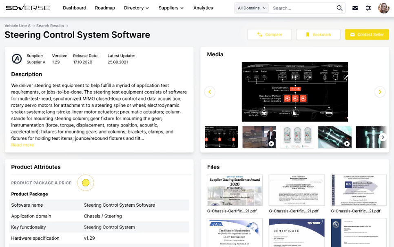Click the Software name row label

[27, 205]
